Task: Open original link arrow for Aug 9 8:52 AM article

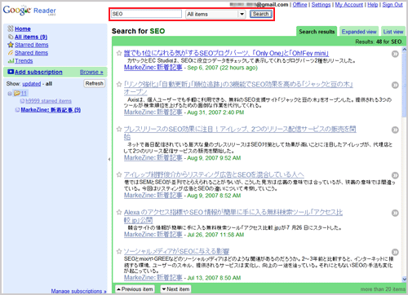Action: [395, 175]
